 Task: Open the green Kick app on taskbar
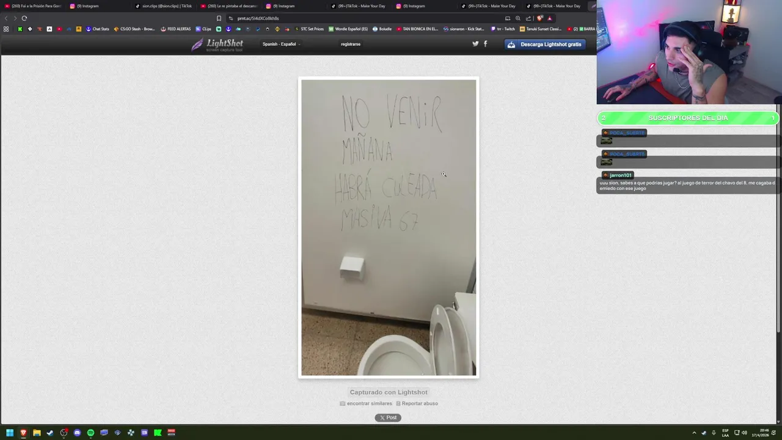click(158, 433)
